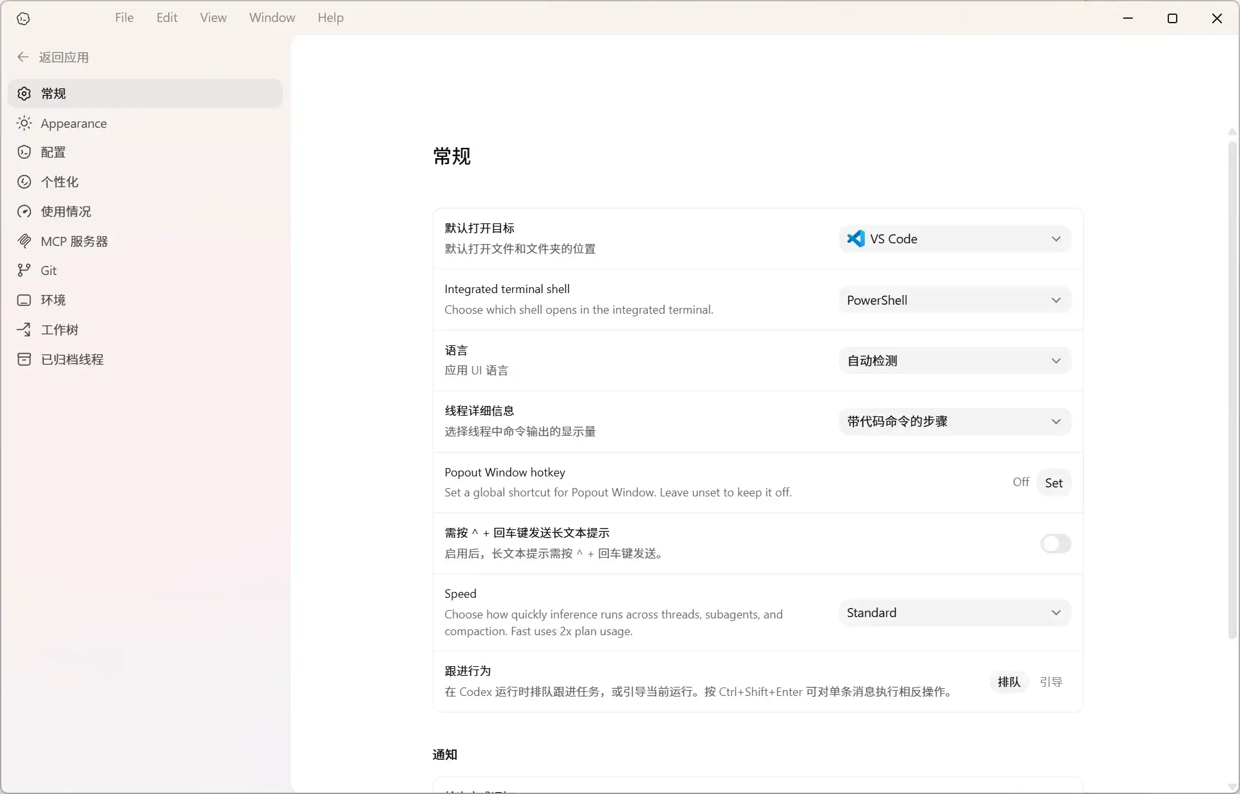Click the Appearance sun icon in sidebar
The image size is (1240, 794).
click(24, 123)
